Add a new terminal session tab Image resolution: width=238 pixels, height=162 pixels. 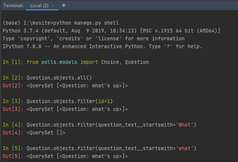pyautogui.click(x=63, y=5)
